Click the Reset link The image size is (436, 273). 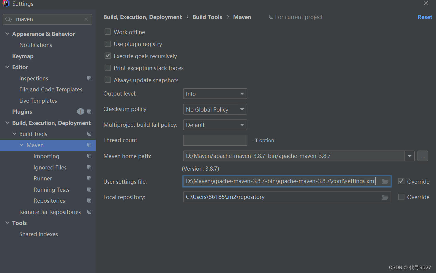(425, 17)
